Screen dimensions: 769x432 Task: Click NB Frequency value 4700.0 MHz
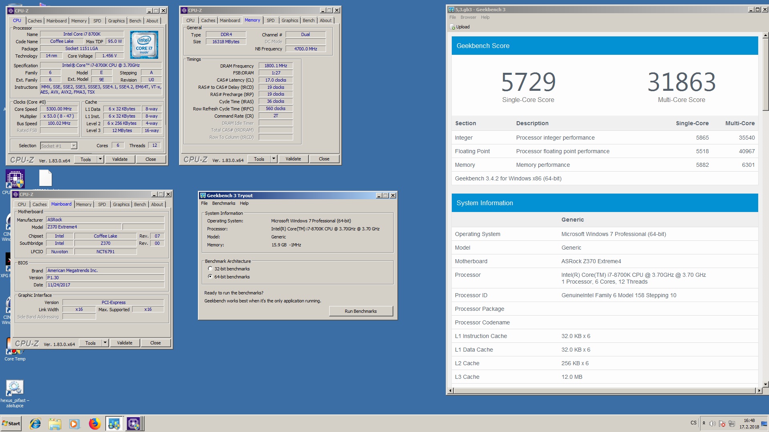point(306,49)
